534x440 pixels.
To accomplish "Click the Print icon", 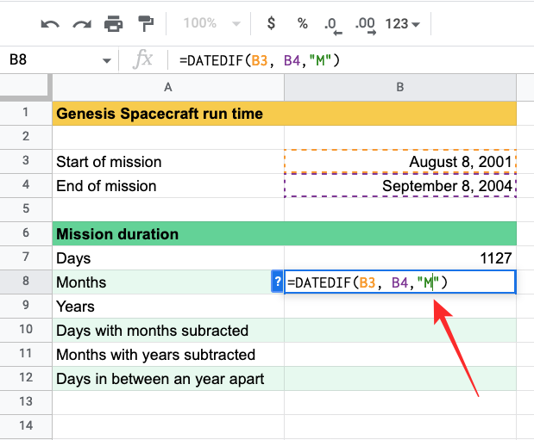I will point(113,23).
